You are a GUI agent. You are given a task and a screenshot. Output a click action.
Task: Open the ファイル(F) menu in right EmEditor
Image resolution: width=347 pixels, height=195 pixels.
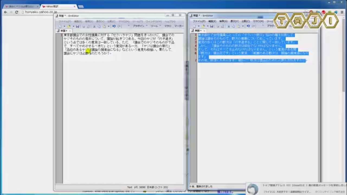tap(199, 21)
